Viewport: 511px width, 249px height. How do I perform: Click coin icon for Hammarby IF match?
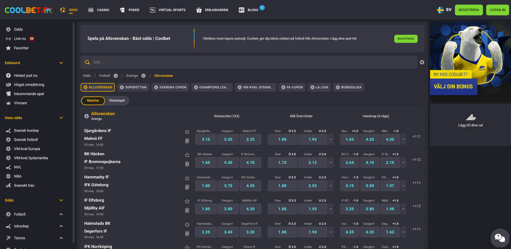[x=187, y=187]
